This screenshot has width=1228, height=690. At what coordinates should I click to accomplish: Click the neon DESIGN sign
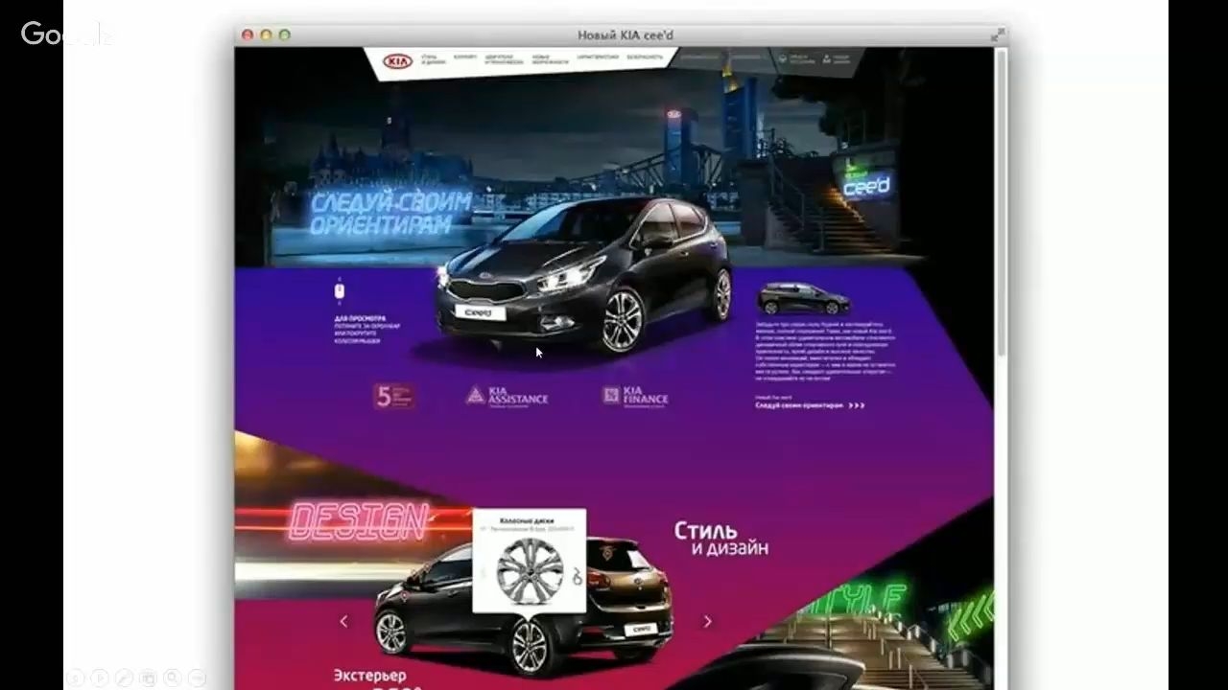[358, 521]
